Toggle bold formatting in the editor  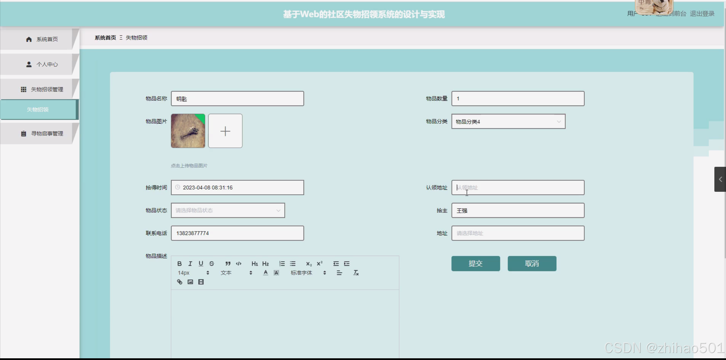pos(179,264)
